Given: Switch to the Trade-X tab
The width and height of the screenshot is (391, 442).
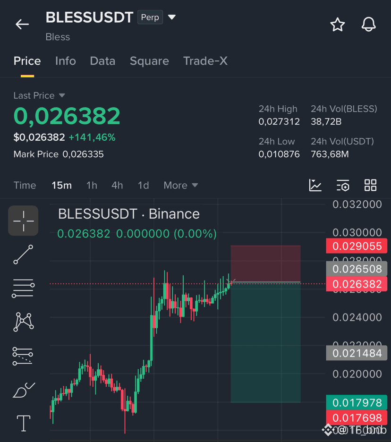Looking at the screenshot, I should click(x=205, y=61).
